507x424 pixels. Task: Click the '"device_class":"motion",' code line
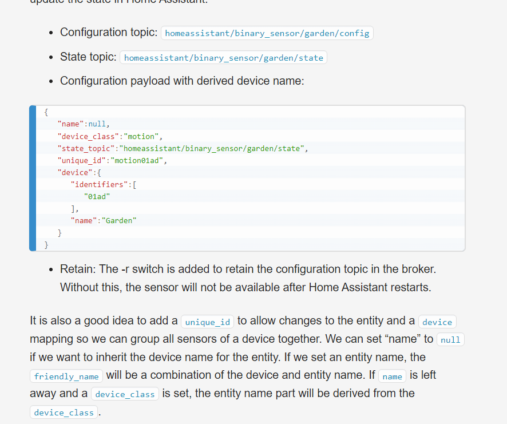coord(110,137)
